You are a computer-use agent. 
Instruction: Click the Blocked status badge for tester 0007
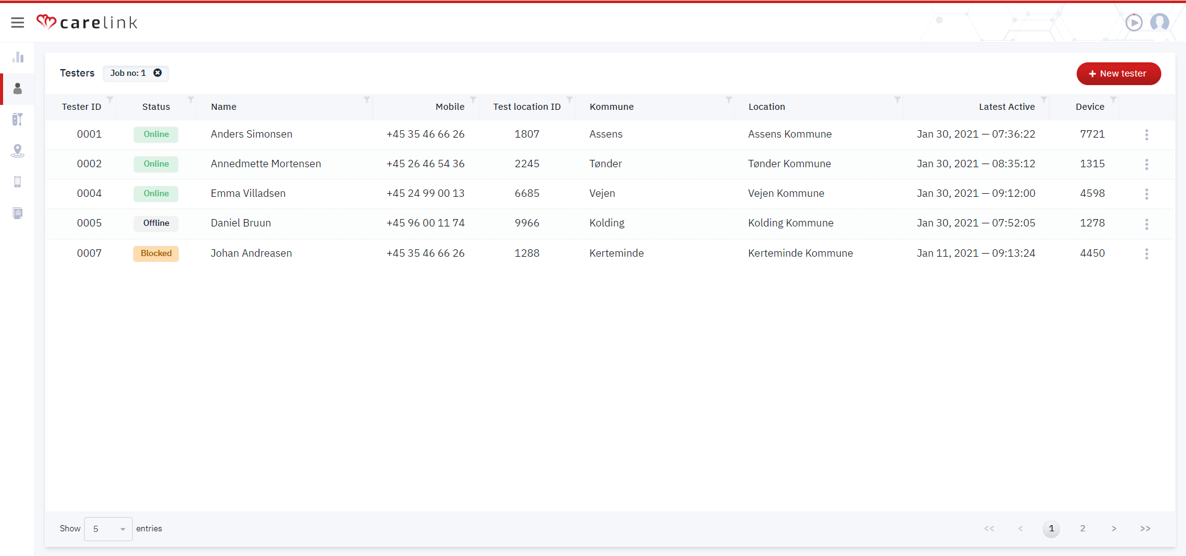[156, 254]
